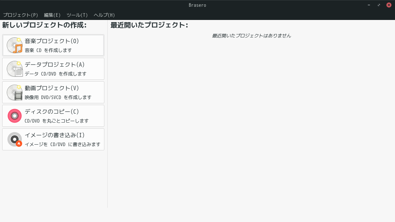The image size is (395, 222).
Task: Open the プロジェクト(P) menu
Action: click(20, 15)
